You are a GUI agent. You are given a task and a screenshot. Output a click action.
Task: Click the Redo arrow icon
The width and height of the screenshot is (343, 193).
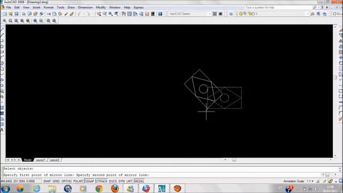88,14
